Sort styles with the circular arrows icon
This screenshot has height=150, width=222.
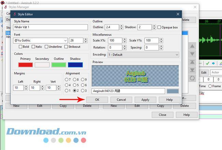pos(192,78)
